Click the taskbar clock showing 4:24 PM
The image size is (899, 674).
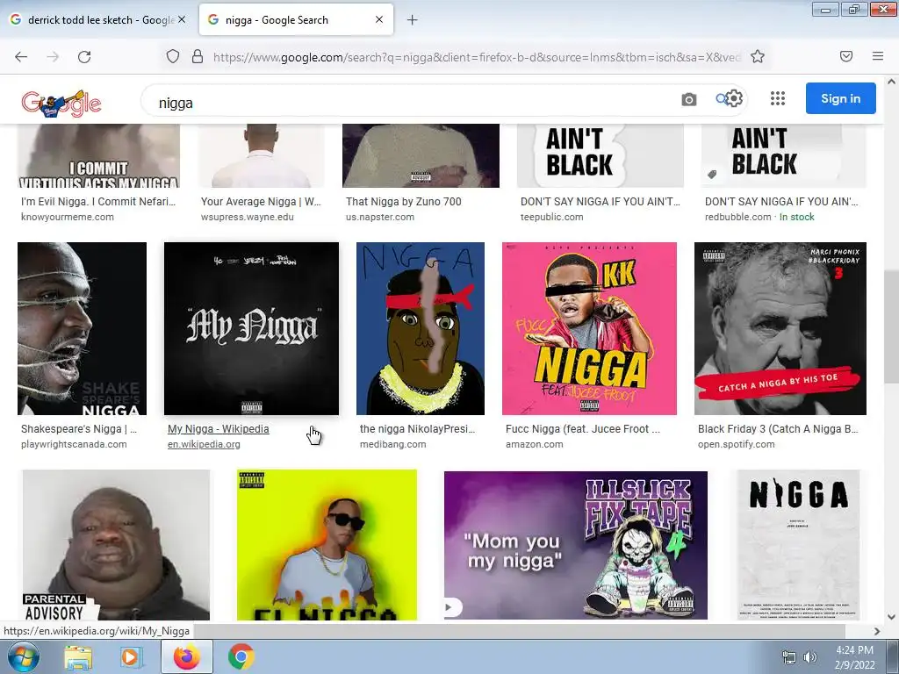pos(854,657)
